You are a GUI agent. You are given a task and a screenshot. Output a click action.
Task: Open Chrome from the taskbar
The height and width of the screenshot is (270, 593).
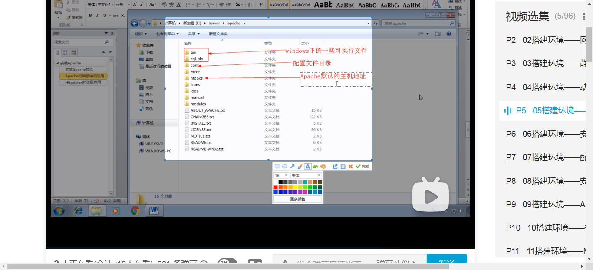tap(135, 211)
